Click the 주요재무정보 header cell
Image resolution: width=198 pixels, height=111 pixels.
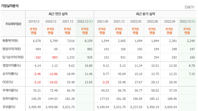pyautogui.click(x=13, y=24)
